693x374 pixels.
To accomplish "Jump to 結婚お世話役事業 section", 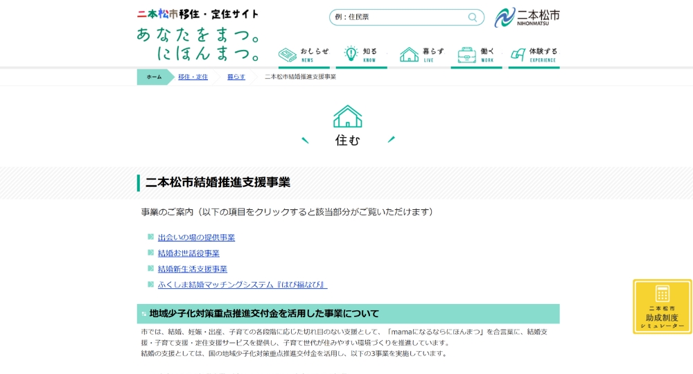I will (188, 253).
